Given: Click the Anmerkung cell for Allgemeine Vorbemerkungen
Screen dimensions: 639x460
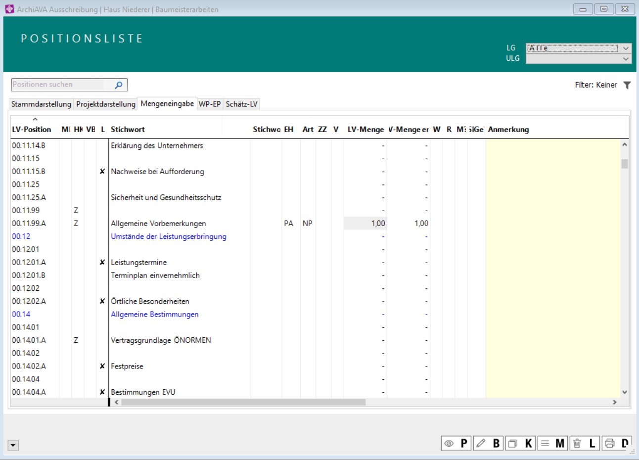Looking at the screenshot, I should 553,224.
